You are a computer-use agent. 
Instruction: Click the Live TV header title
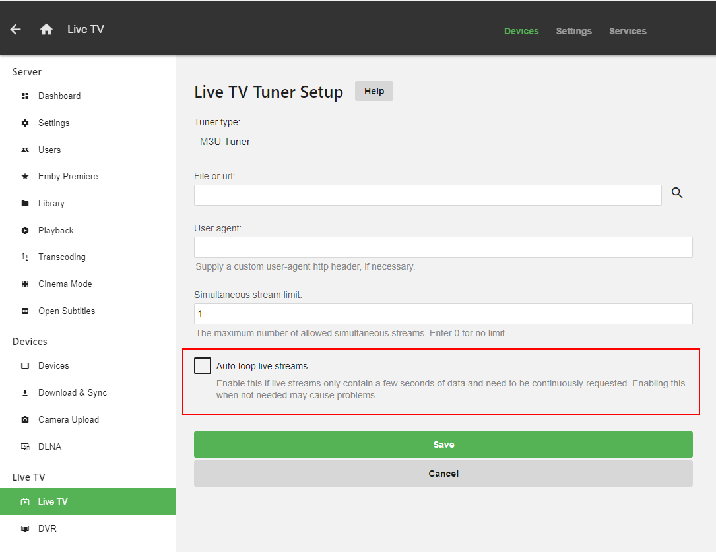[x=86, y=29]
